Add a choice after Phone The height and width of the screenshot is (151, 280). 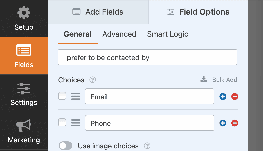point(223,123)
